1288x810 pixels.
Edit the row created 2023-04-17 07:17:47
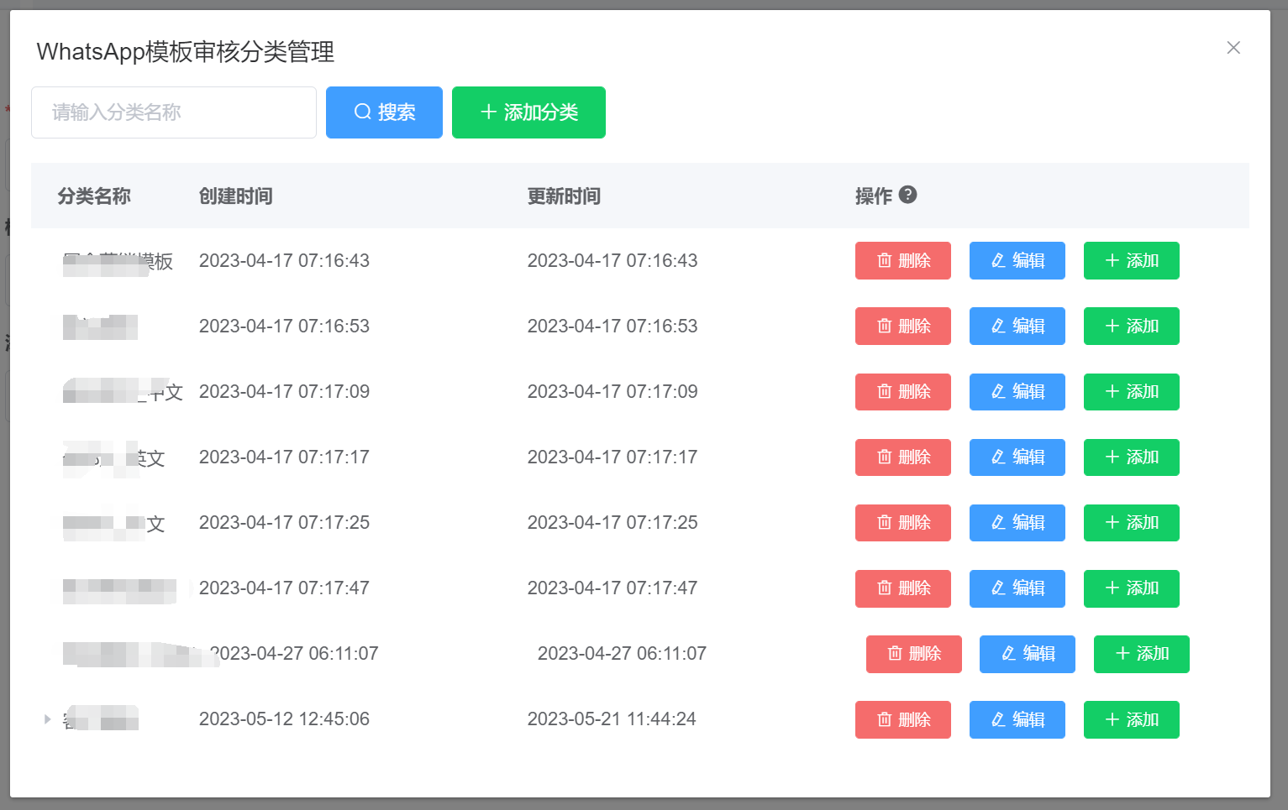1017,588
